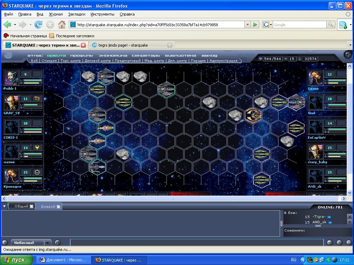Image resolution: width=354 pixels, height=265 pixels.
Task: Close the Общий chat tab
Action: click(x=31, y=206)
